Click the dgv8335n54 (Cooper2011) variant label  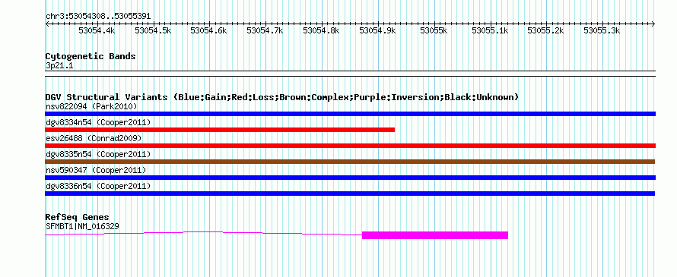tap(98, 154)
